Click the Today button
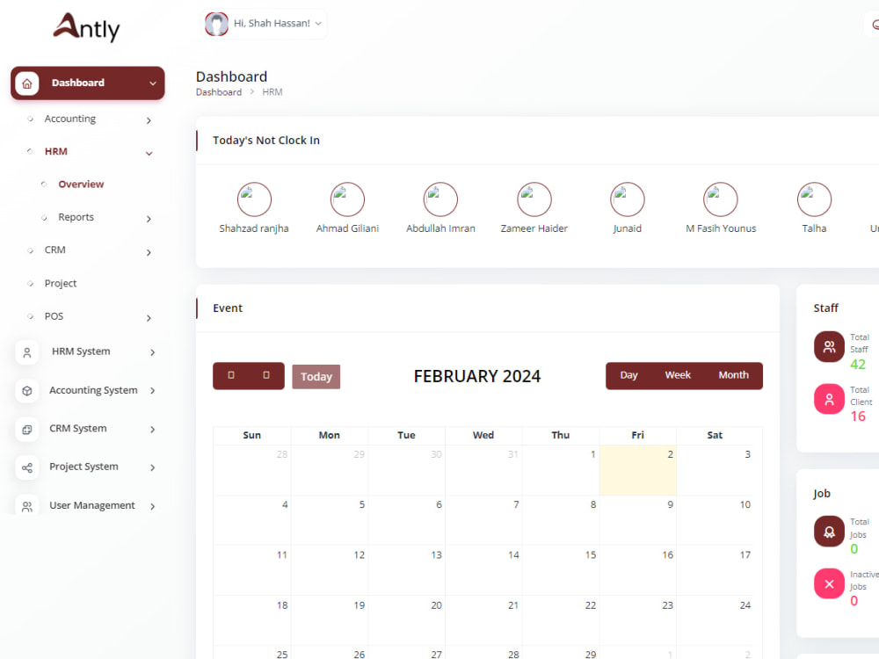This screenshot has width=879, height=659. tap(316, 377)
